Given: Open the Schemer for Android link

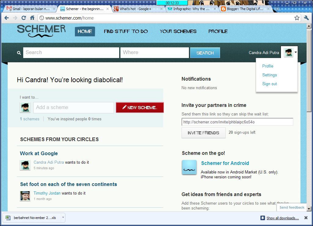Looking at the screenshot, I should tap(225, 163).
